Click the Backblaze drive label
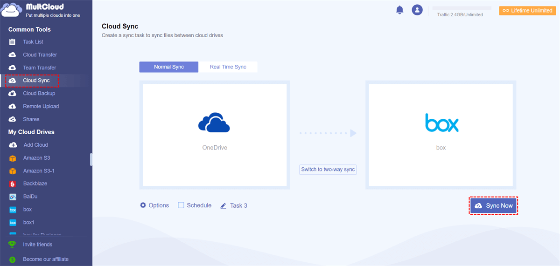This screenshot has height=266, width=560. [x=35, y=184]
